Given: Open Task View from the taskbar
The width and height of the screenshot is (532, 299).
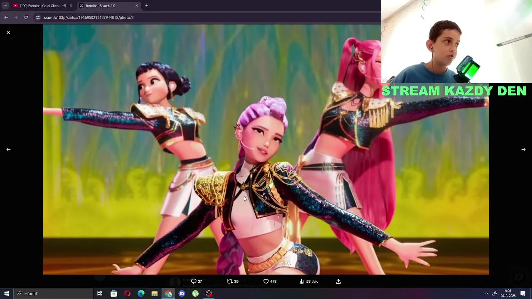Looking at the screenshot, I should tap(100, 294).
